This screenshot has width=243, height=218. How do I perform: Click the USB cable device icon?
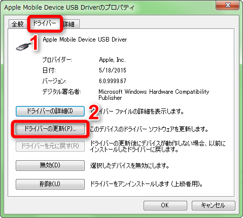(x=24, y=47)
